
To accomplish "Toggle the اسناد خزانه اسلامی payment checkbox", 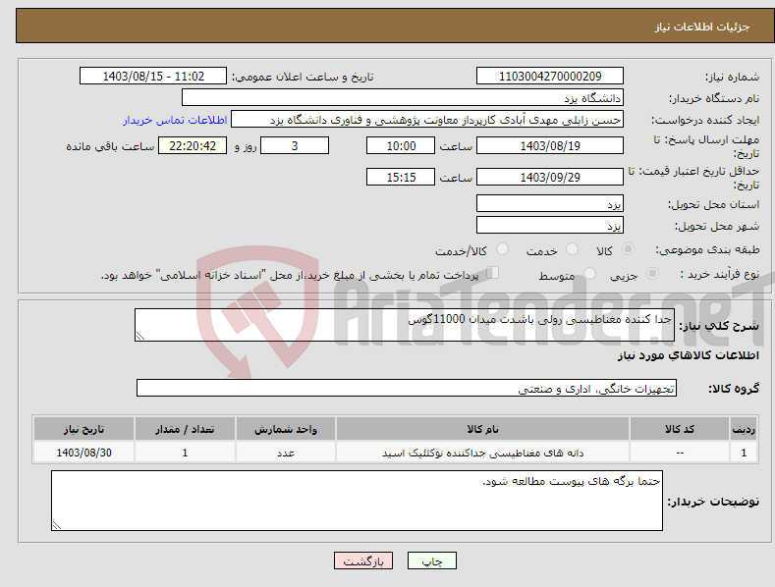I will pyautogui.click(x=492, y=273).
